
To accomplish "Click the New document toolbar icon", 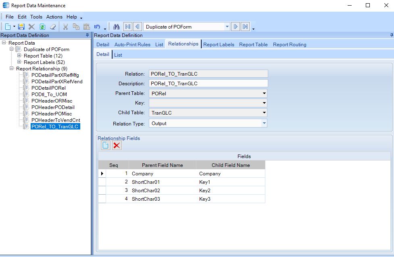I will coord(8,27).
